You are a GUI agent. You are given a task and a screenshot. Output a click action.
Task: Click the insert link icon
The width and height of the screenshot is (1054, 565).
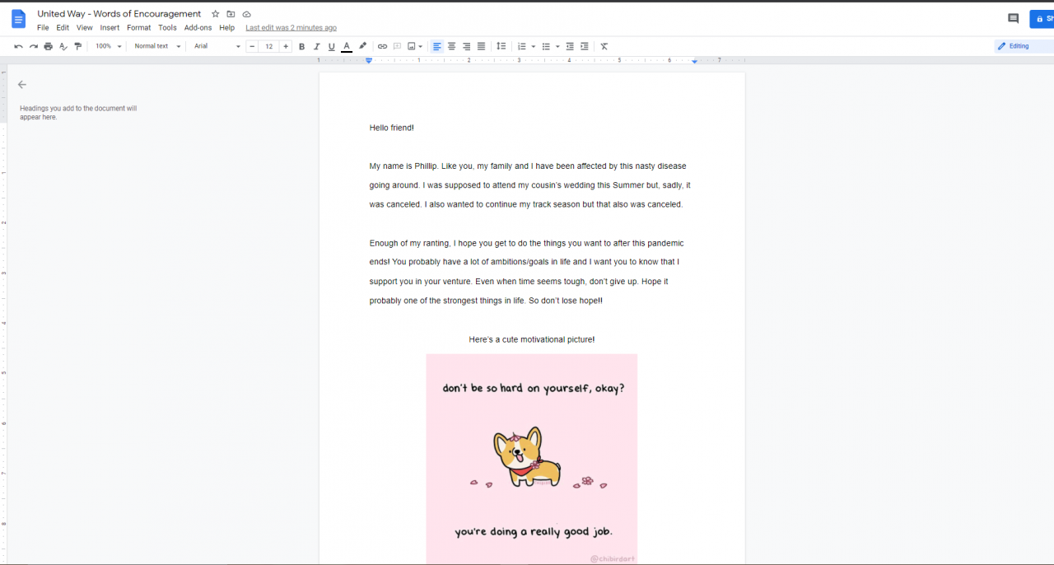(382, 46)
